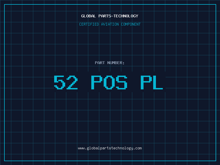Click the GLOBAL PARTS-TECHNOLOGY heading
The image size is (220, 165).
110,16
